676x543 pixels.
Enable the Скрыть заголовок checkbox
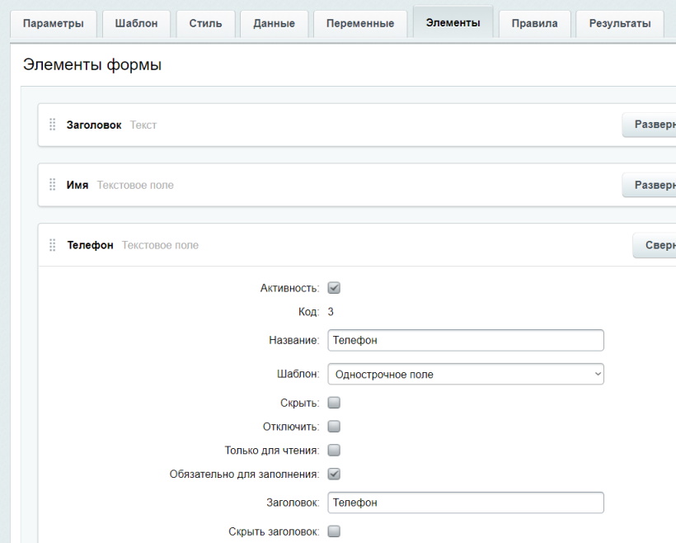click(334, 531)
